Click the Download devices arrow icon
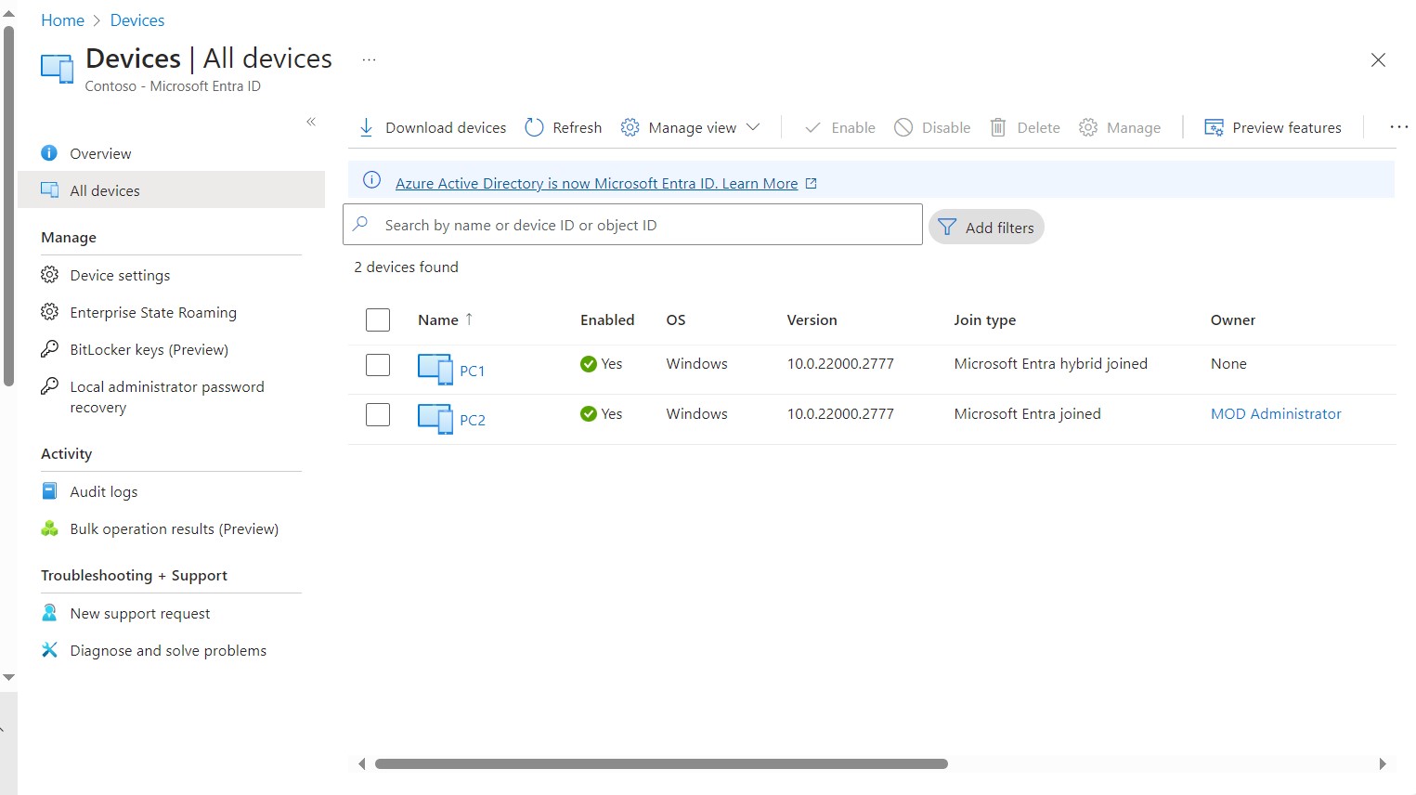1416x795 pixels. click(366, 127)
